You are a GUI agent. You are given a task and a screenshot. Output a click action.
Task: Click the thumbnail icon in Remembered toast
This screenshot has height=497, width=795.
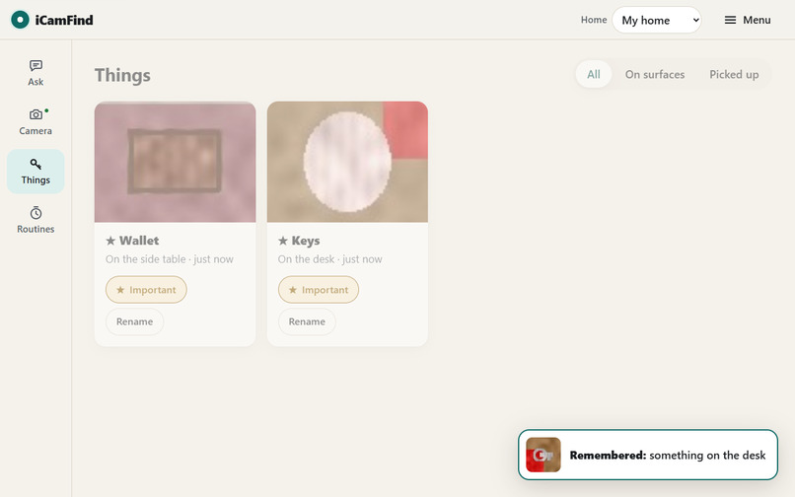543,455
